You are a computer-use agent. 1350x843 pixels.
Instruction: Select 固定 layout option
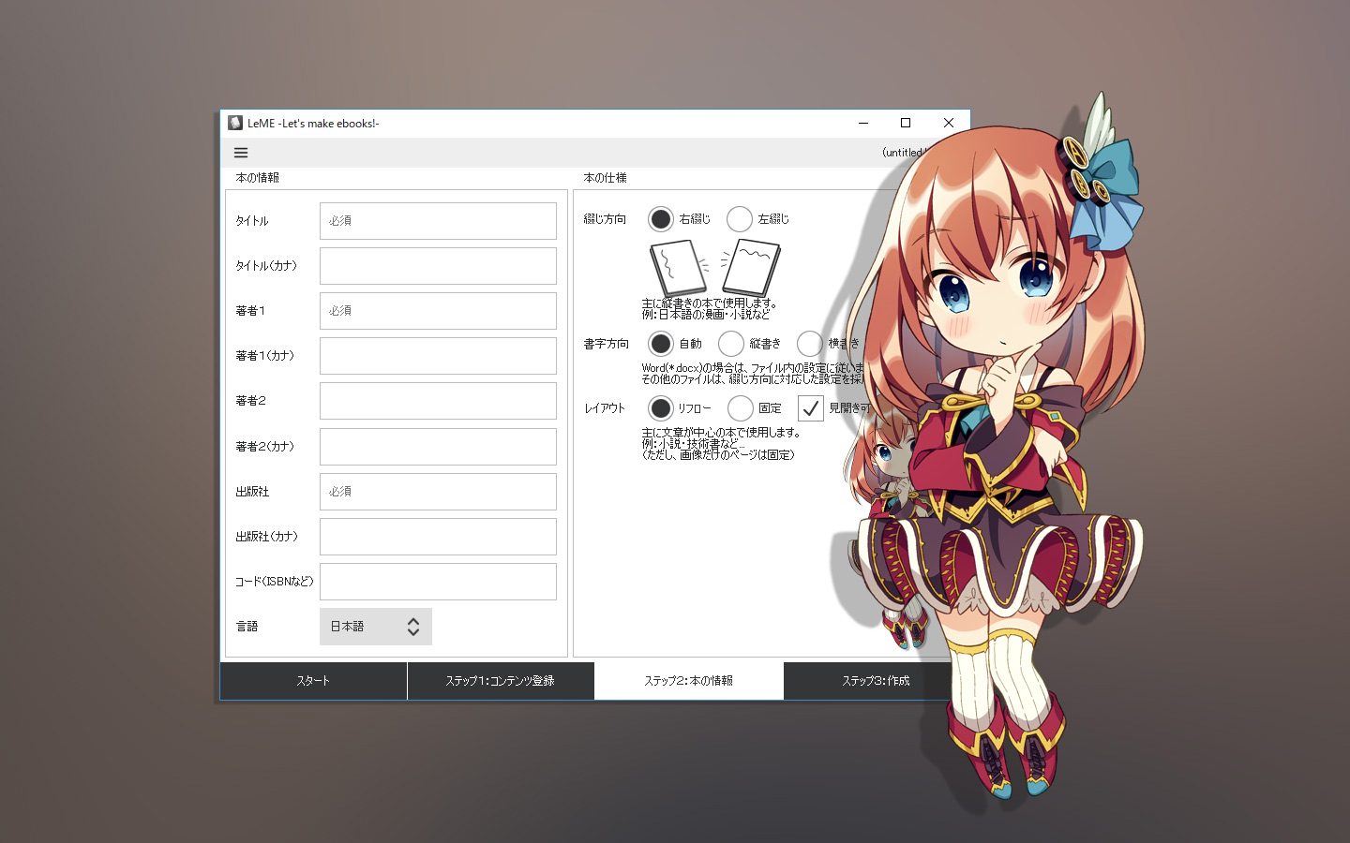click(741, 408)
